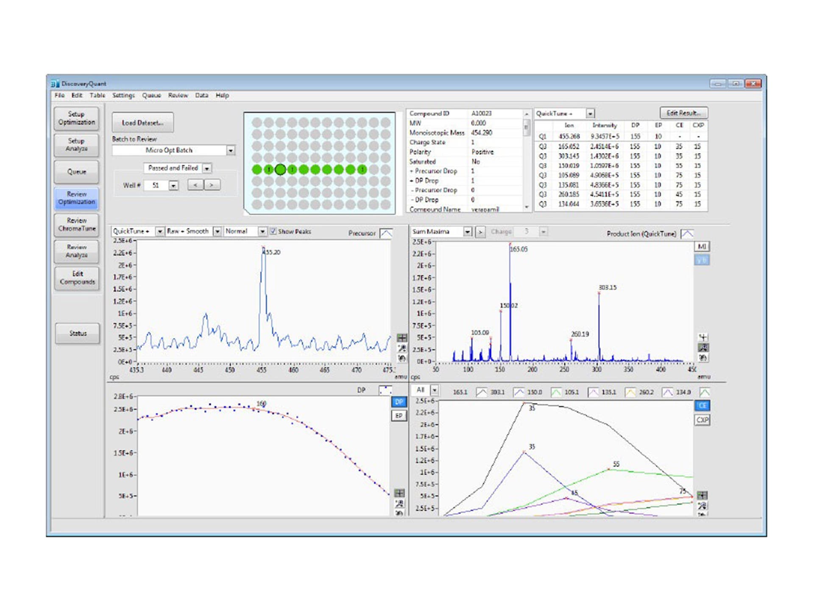Click the MI button on the product ion panel

(x=702, y=246)
